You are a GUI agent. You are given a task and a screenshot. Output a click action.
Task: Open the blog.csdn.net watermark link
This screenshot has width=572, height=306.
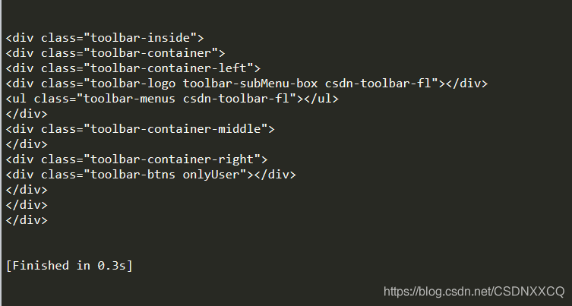(x=474, y=292)
